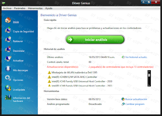Open the Opciones section
Image resolution: width=162 pixels, height=116 pixels.
(18, 80)
